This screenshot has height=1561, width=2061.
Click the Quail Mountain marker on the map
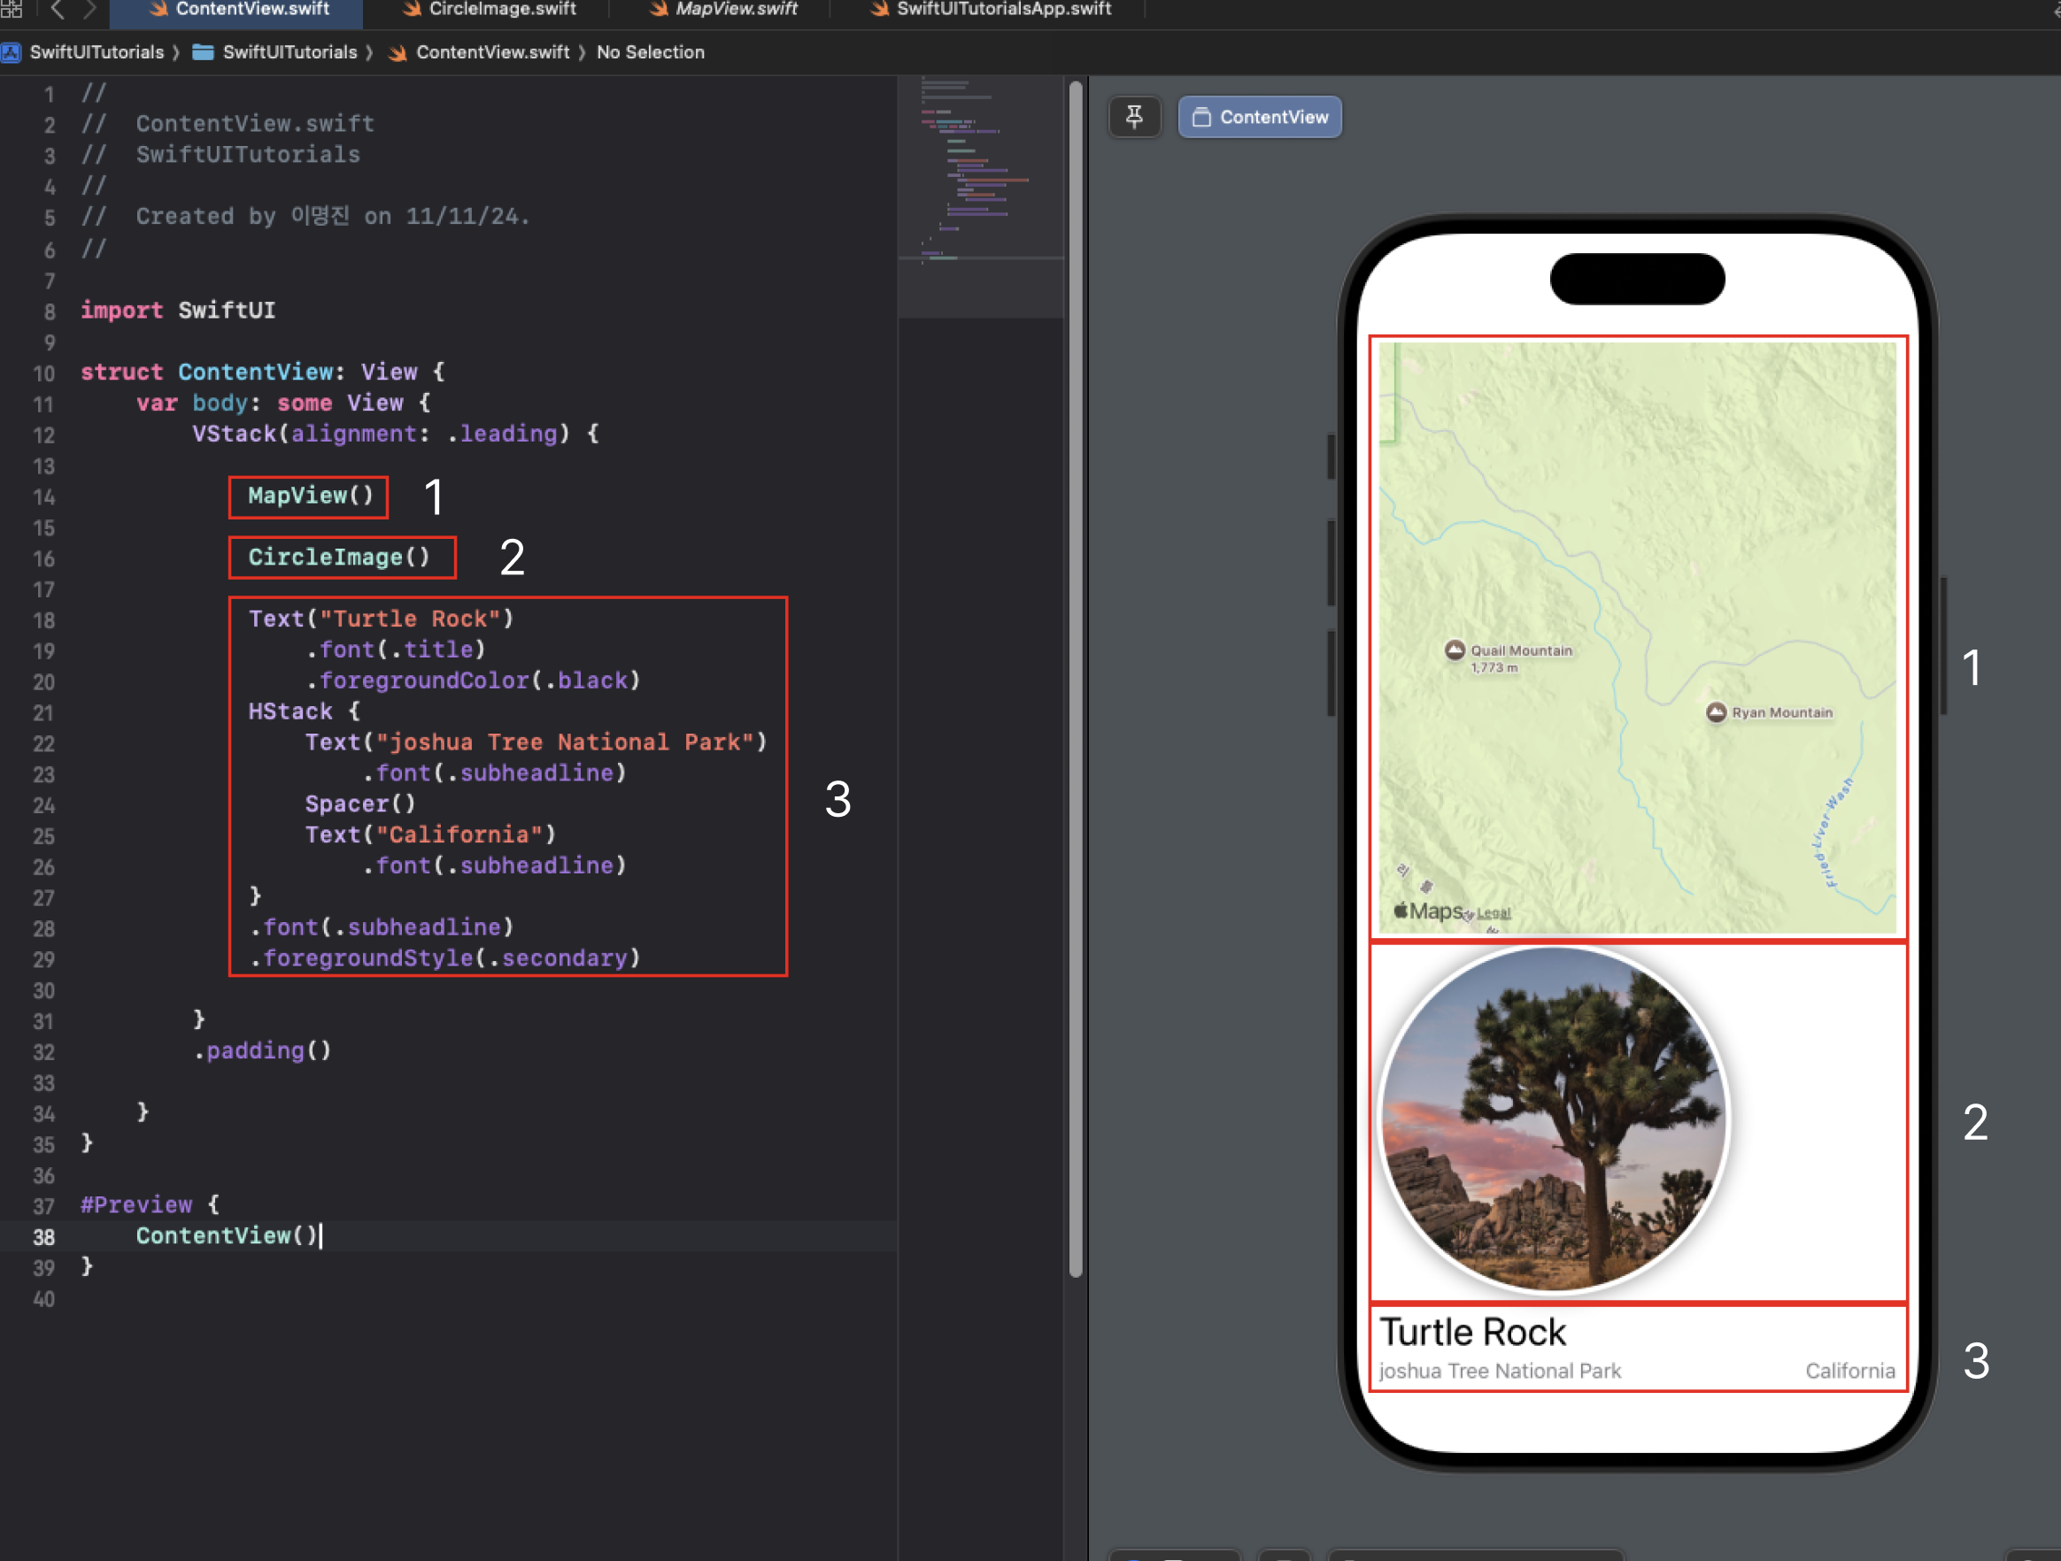(1454, 650)
